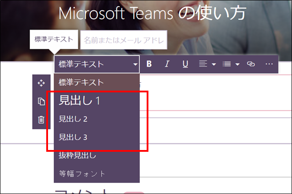Click the move web part icon

tap(41, 83)
